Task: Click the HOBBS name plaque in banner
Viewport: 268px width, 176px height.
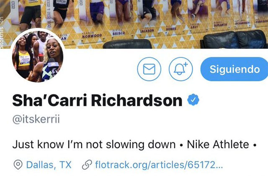Action: click(x=171, y=28)
